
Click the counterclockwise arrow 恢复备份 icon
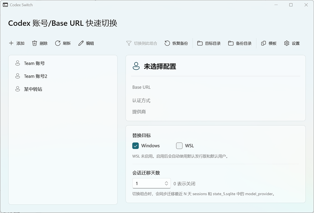coord(167,43)
